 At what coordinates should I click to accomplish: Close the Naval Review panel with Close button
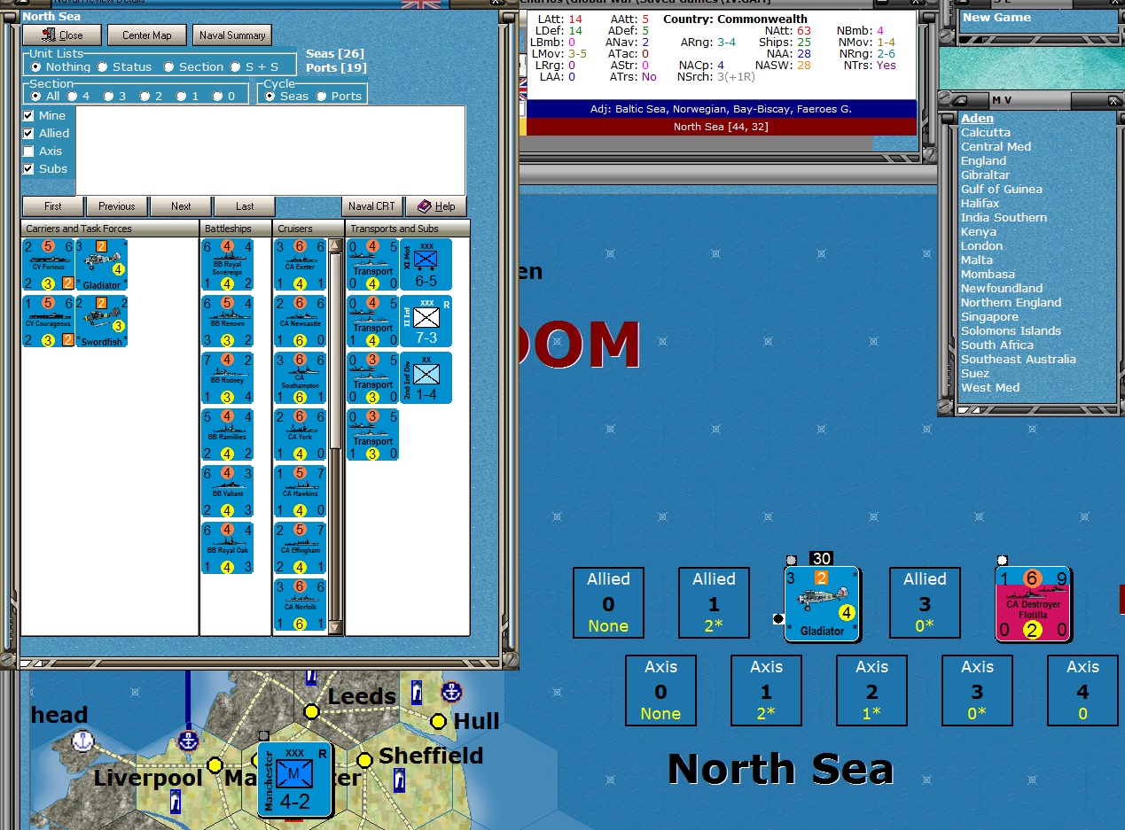[61, 35]
